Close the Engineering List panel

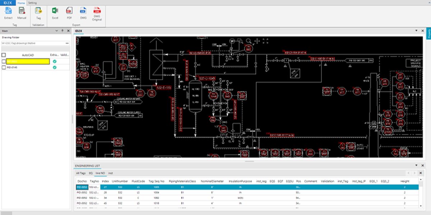(422, 166)
